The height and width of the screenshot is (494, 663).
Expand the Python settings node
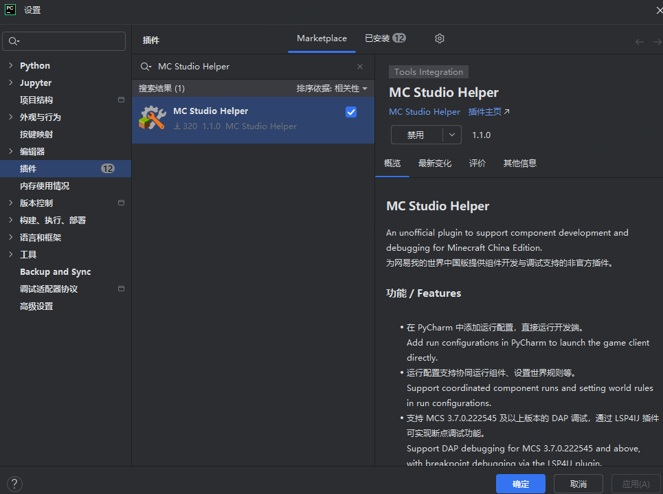[10, 66]
